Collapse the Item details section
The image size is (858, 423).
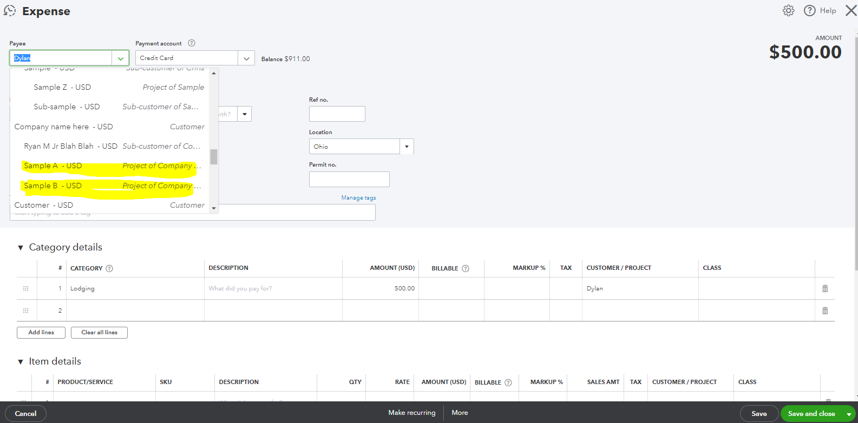point(21,362)
